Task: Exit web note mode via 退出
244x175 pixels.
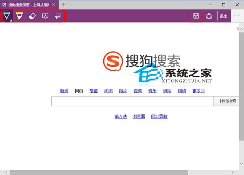Action: (x=223, y=16)
